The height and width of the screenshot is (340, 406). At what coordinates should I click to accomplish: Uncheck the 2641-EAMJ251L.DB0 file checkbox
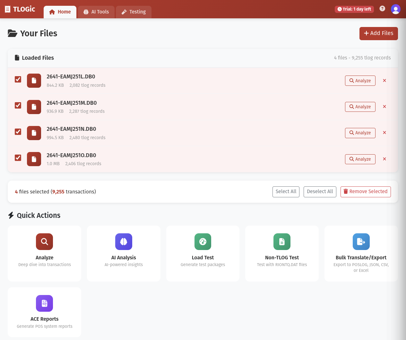18,79
